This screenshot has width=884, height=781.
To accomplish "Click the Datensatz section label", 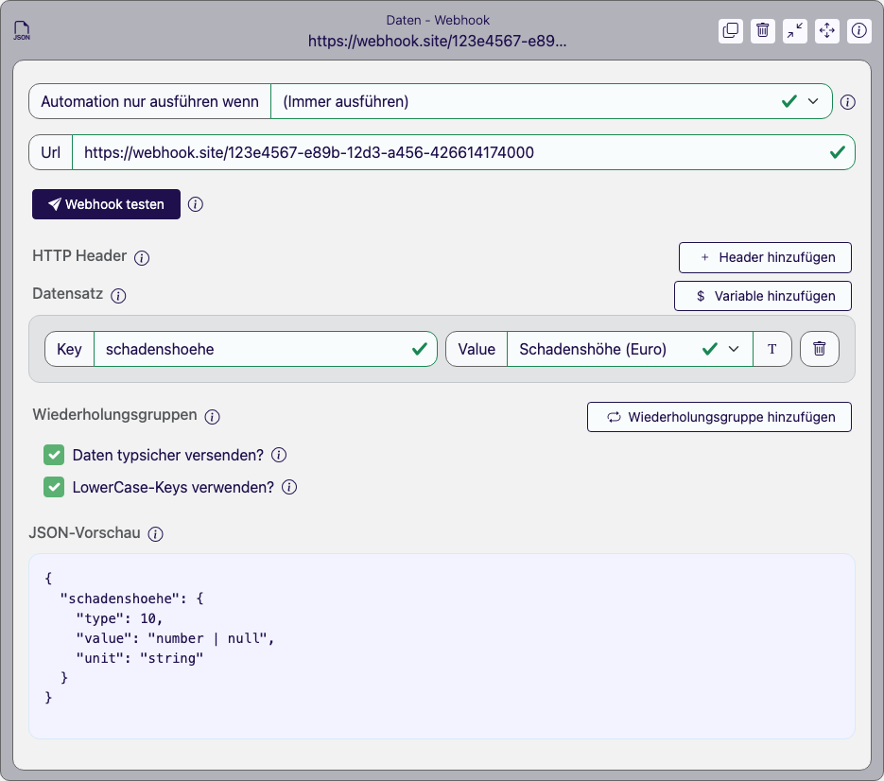I will (68, 294).
